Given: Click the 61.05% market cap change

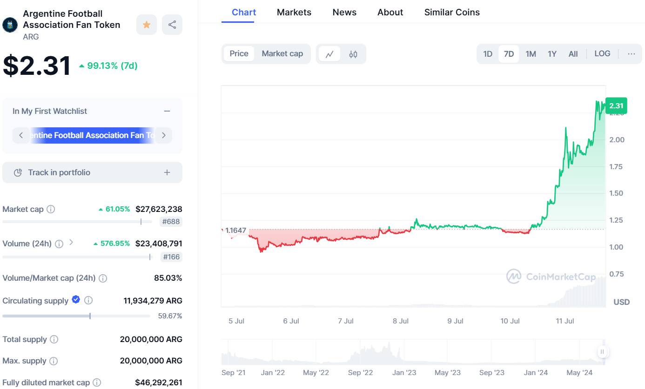Looking at the screenshot, I should (118, 209).
